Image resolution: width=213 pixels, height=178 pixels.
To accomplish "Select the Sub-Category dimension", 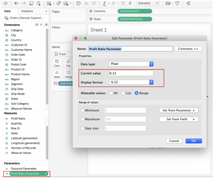I will [x=20, y=104].
